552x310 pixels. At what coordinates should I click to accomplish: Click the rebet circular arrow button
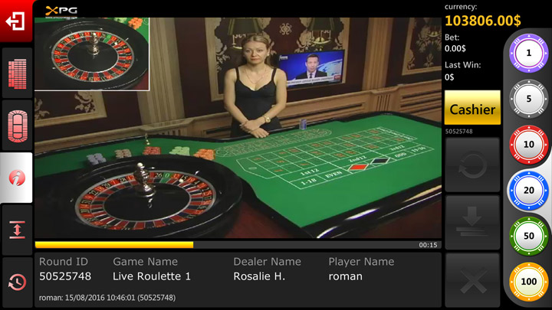472,165
